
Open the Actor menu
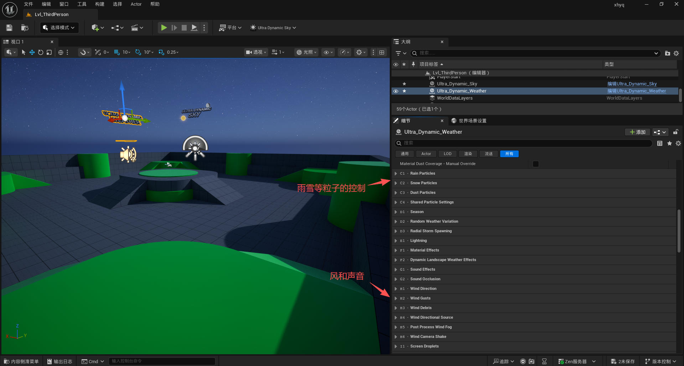136,4
